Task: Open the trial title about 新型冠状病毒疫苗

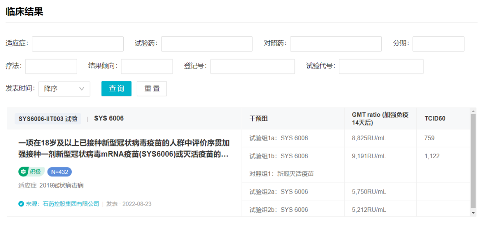Action: coord(124,149)
